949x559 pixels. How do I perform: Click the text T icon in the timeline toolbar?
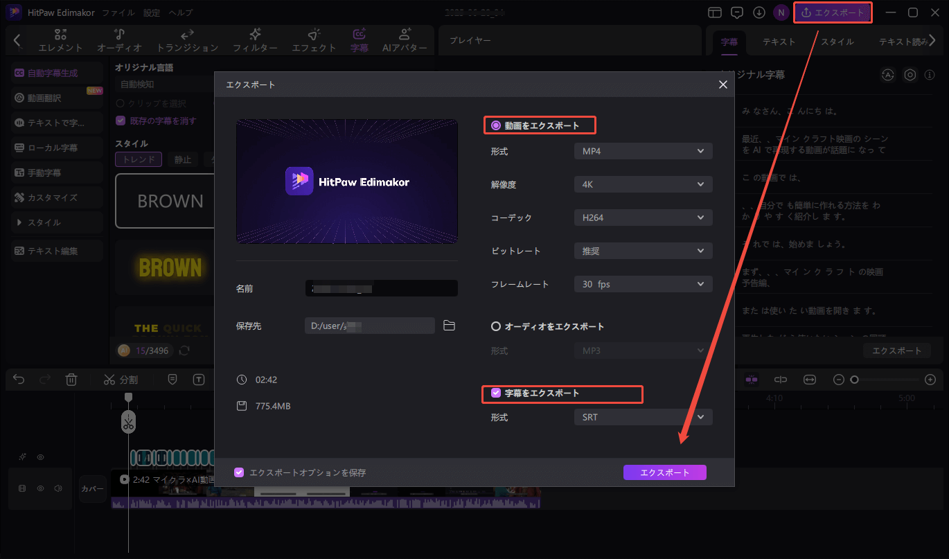199,379
